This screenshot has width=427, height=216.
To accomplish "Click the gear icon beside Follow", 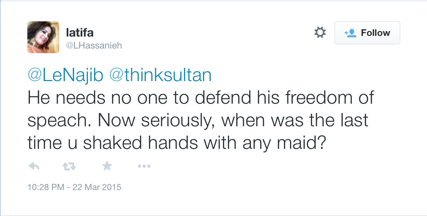I will coord(320,33).
